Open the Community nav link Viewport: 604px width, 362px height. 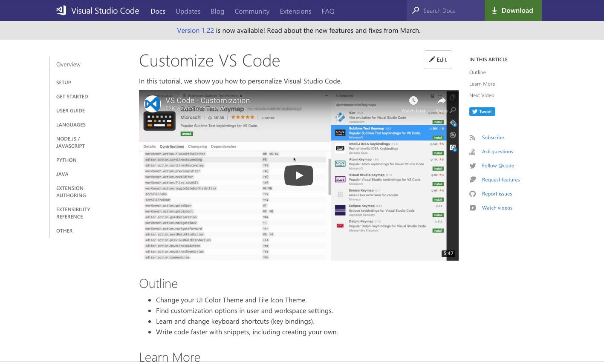tap(252, 11)
